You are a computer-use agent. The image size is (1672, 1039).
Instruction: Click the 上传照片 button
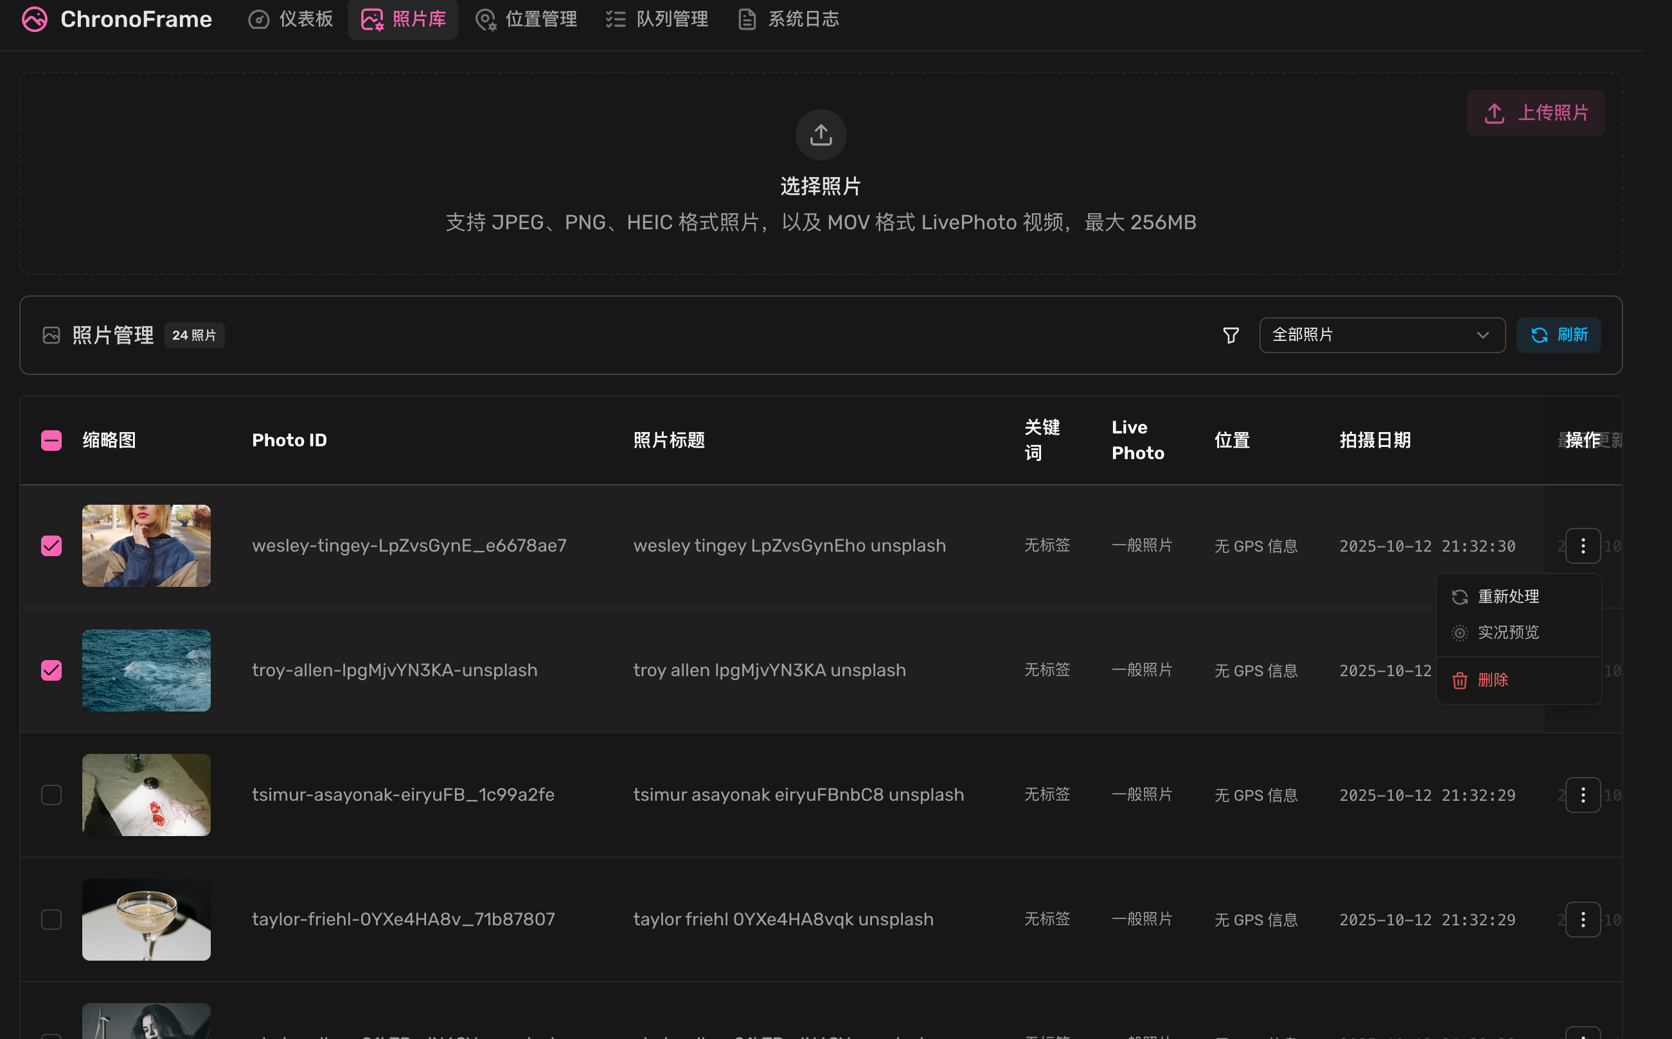pyautogui.click(x=1534, y=114)
